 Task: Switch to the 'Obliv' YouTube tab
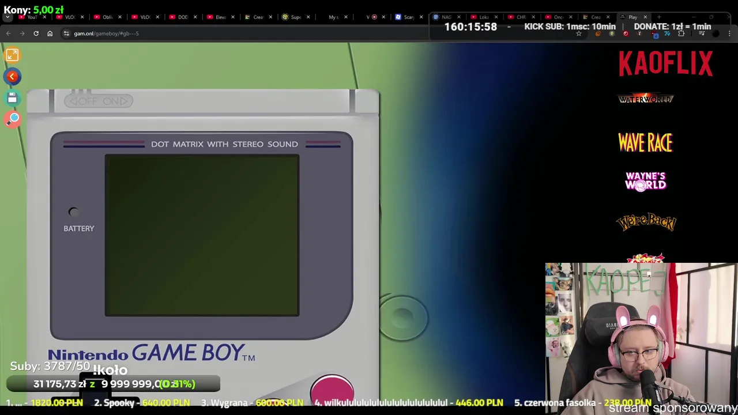107,17
